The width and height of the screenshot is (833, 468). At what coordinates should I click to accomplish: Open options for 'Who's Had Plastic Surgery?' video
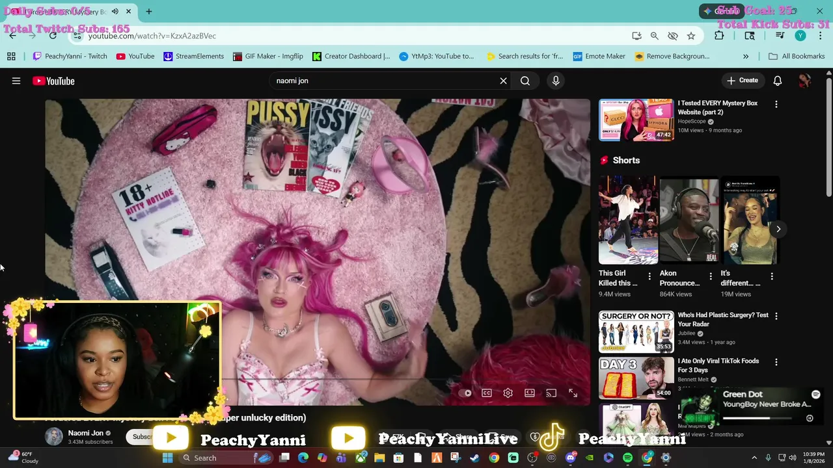pos(776,316)
